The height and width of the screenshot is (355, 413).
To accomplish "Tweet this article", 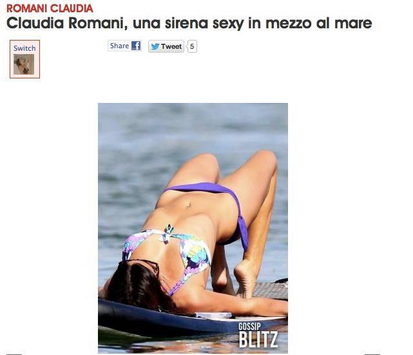I will 166,46.
